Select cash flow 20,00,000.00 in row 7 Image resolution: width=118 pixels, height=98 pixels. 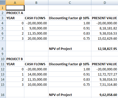tap(36, 38)
